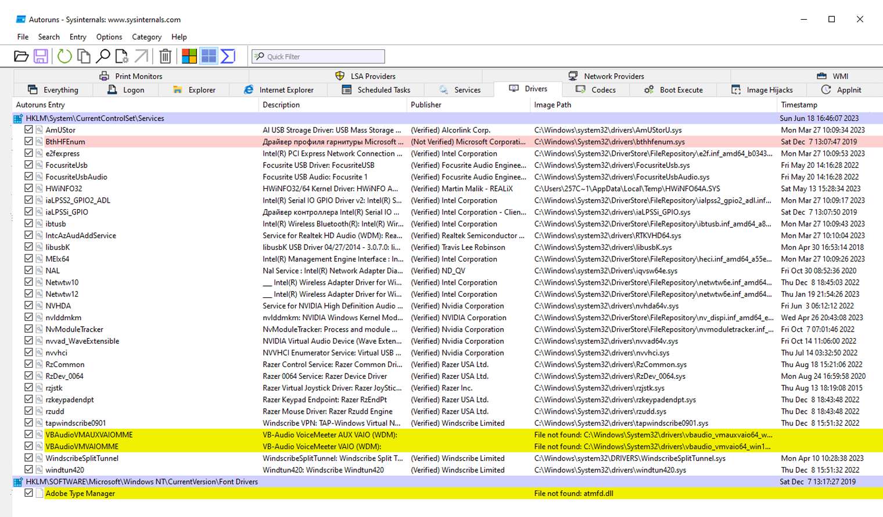Uncheck the windtun420 driver entry
This screenshot has width=883, height=517.
coord(28,469)
